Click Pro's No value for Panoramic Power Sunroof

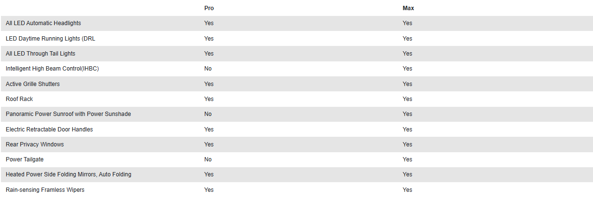click(x=208, y=114)
